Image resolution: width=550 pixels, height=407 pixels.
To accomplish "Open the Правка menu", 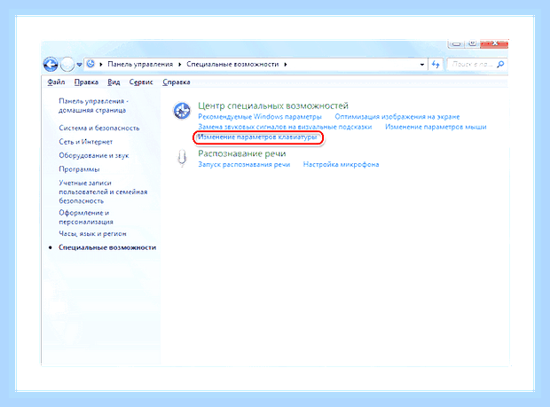I will 86,82.
